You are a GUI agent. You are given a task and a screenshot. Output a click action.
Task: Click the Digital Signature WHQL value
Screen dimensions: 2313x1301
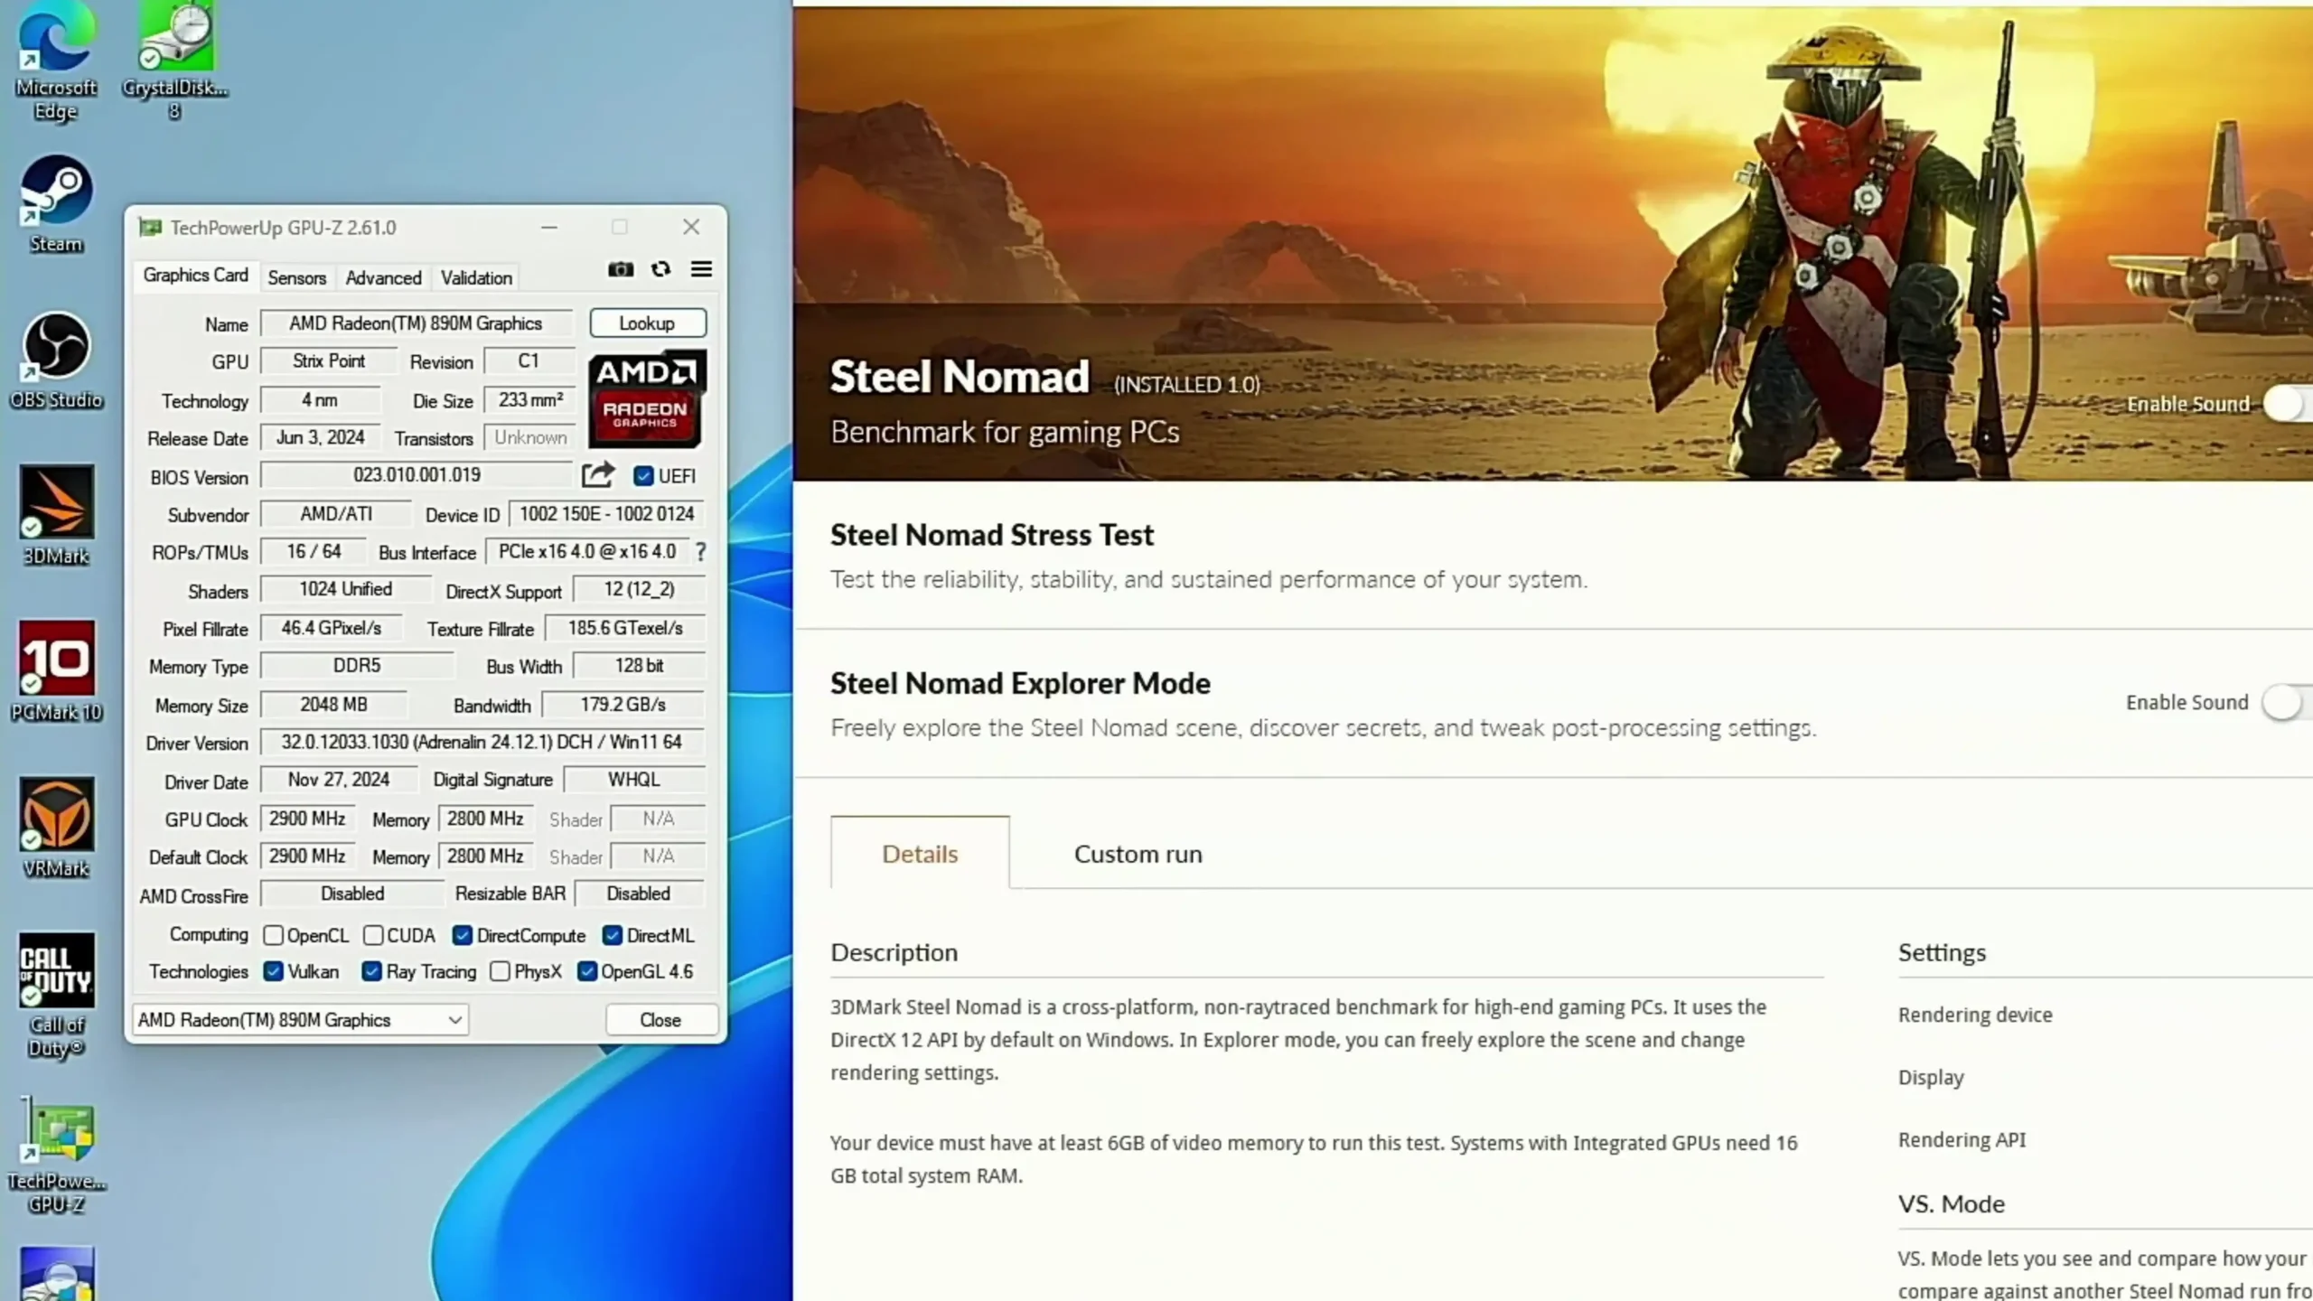pos(633,779)
